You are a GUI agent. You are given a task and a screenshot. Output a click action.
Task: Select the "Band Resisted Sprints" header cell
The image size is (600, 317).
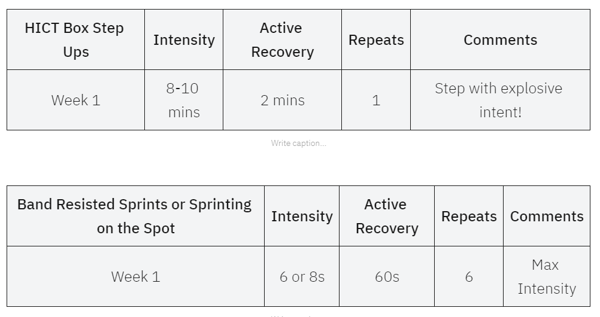135,216
